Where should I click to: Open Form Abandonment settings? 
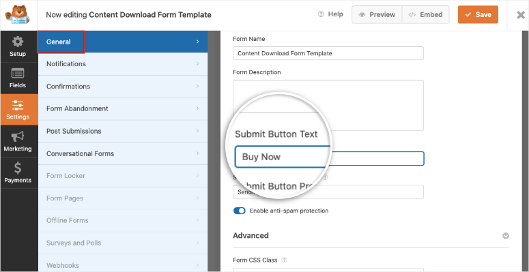(x=123, y=108)
